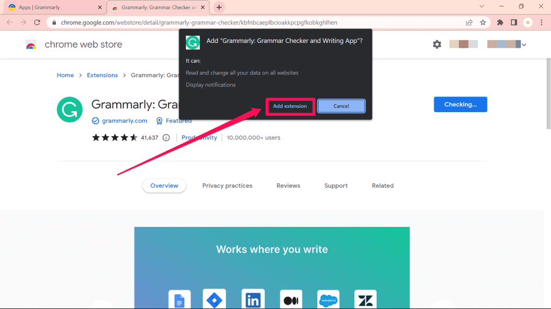Open Chrome's side panel icon
This screenshot has height=309, width=551.
point(514,23)
